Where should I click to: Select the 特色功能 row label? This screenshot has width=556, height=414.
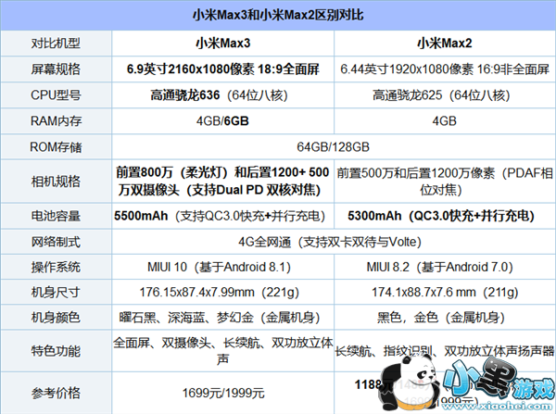coord(56,351)
